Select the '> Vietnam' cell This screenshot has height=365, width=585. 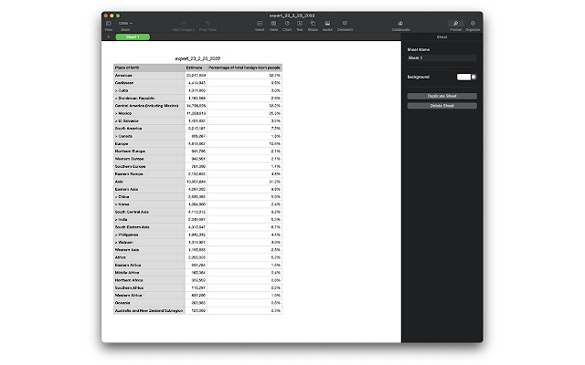pyautogui.click(x=149, y=242)
